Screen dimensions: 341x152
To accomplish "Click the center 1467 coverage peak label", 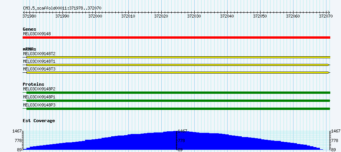I will pyautogui.click(x=182, y=131).
